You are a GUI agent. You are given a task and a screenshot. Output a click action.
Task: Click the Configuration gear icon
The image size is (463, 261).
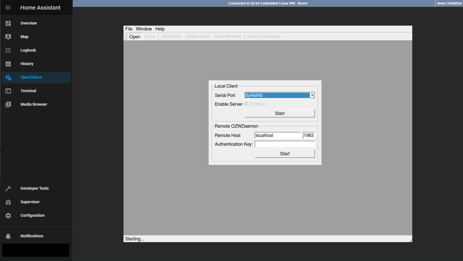point(8,216)
